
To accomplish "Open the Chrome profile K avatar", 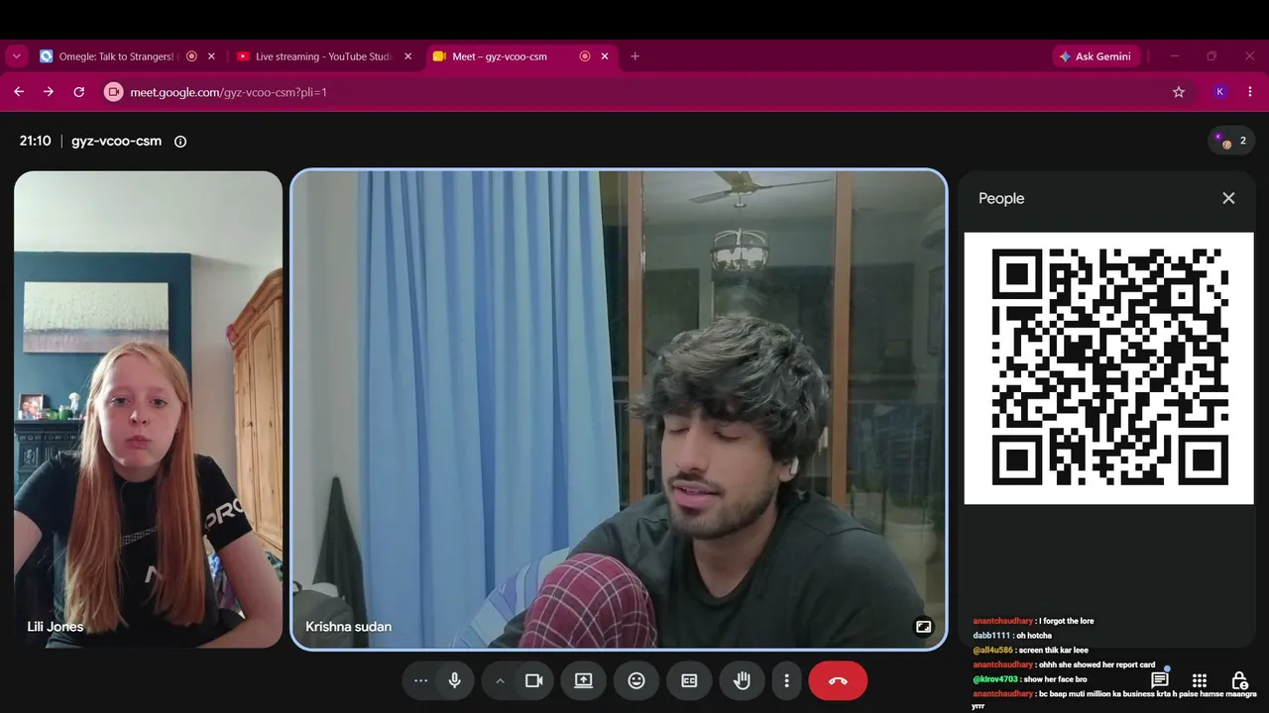I will pyautogui.click(x=1220, y=92).
